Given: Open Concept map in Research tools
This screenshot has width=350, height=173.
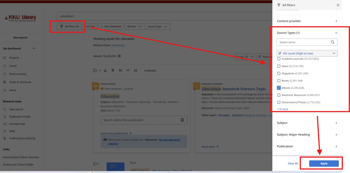Looking at the screenshot, I should [x=17, y=124].
